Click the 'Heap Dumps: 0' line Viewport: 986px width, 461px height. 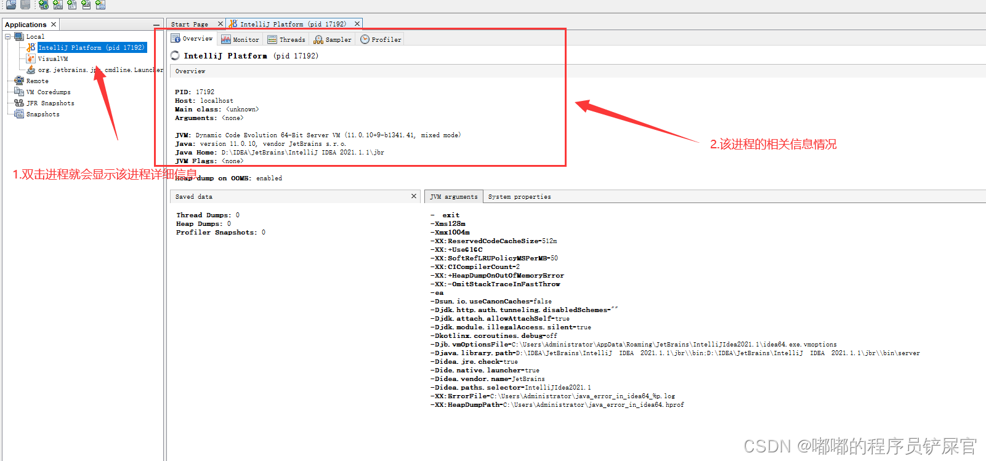click(204, 224)
